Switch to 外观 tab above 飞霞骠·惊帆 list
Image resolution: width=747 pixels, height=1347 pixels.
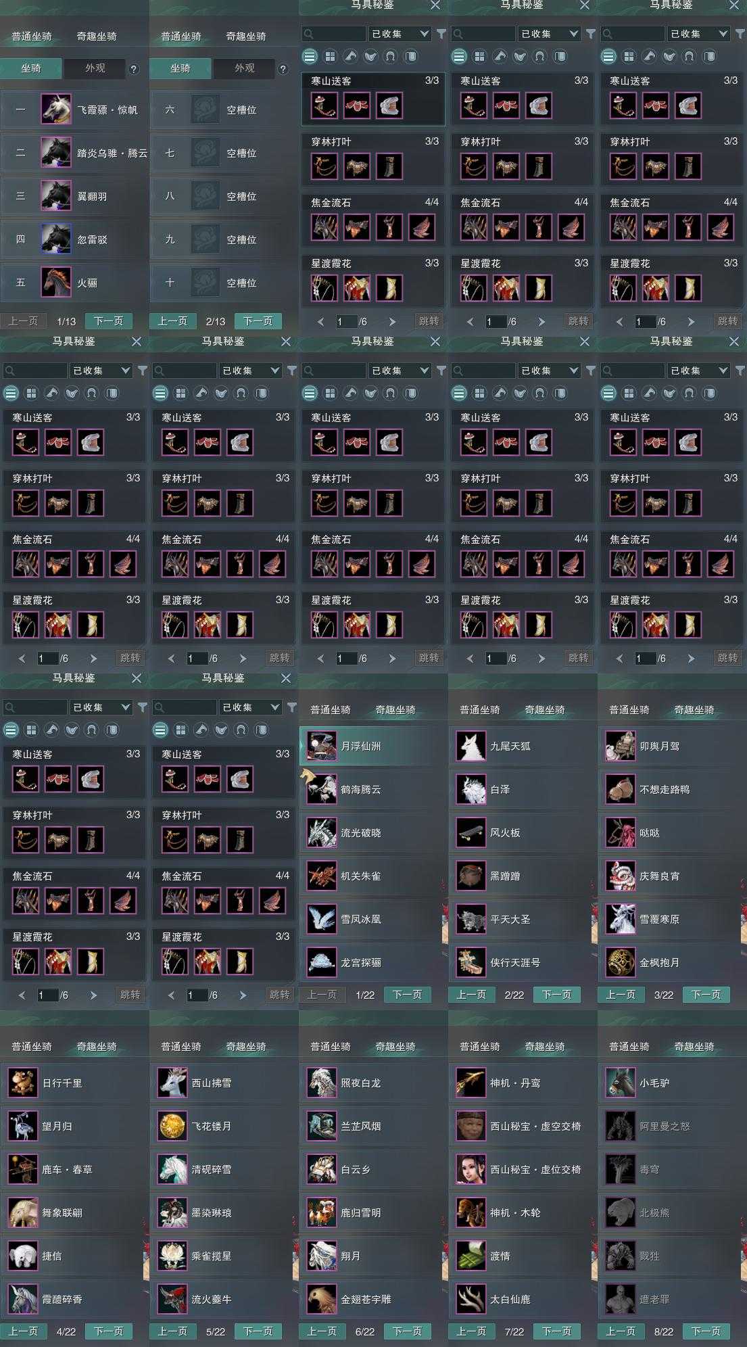(95, 68)
